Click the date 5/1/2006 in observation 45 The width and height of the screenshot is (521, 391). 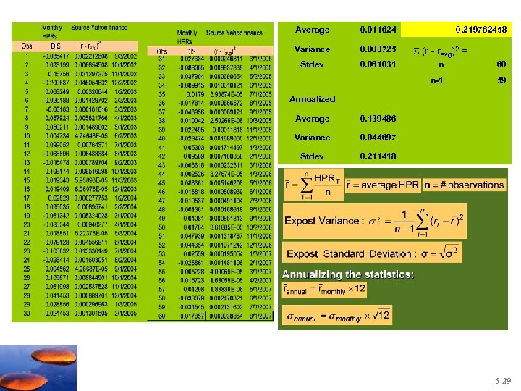pos(260,183)
